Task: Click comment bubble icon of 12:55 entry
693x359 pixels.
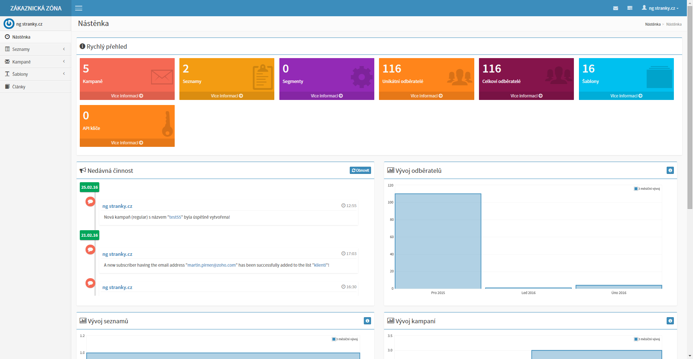Action: 90,201
